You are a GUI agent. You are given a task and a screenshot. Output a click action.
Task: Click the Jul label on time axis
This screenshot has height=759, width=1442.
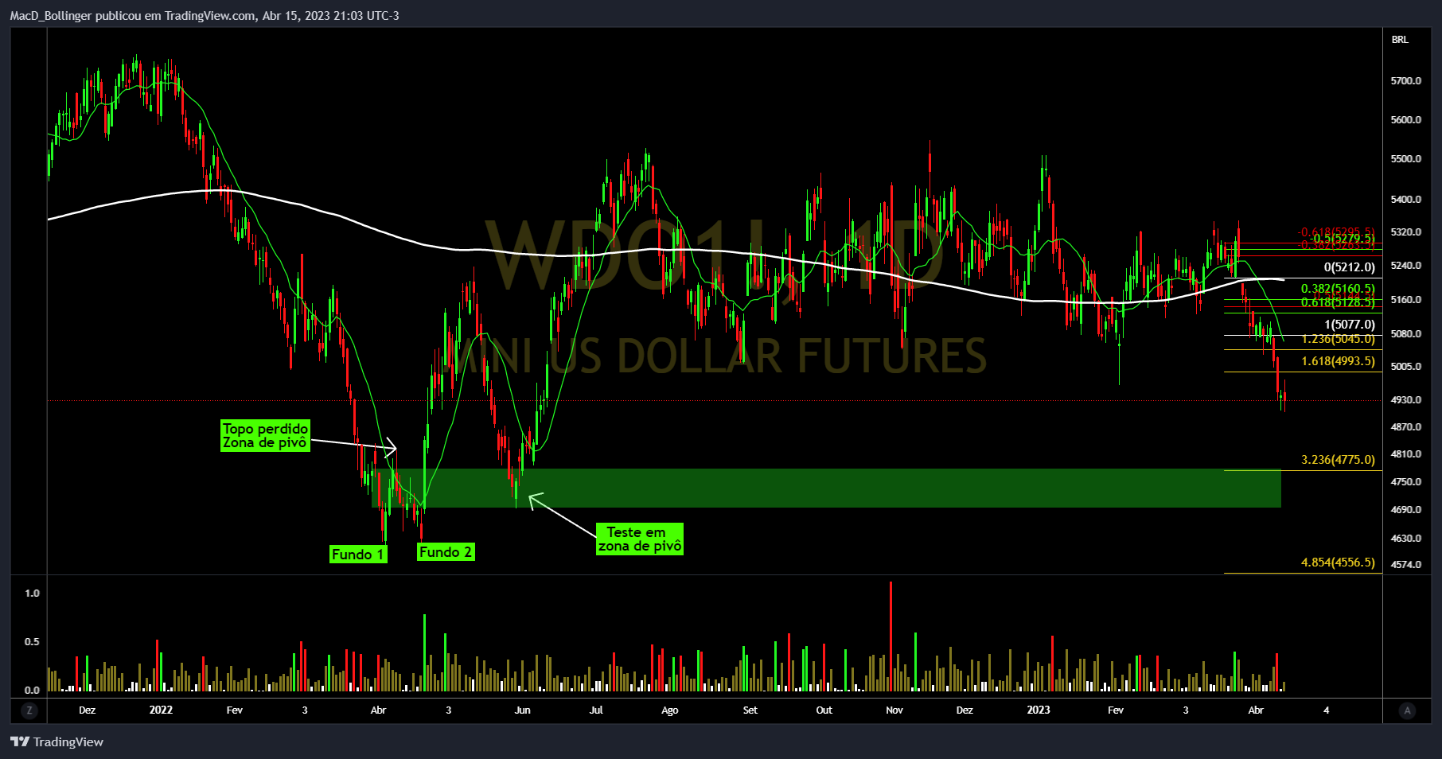click(596, 710)
